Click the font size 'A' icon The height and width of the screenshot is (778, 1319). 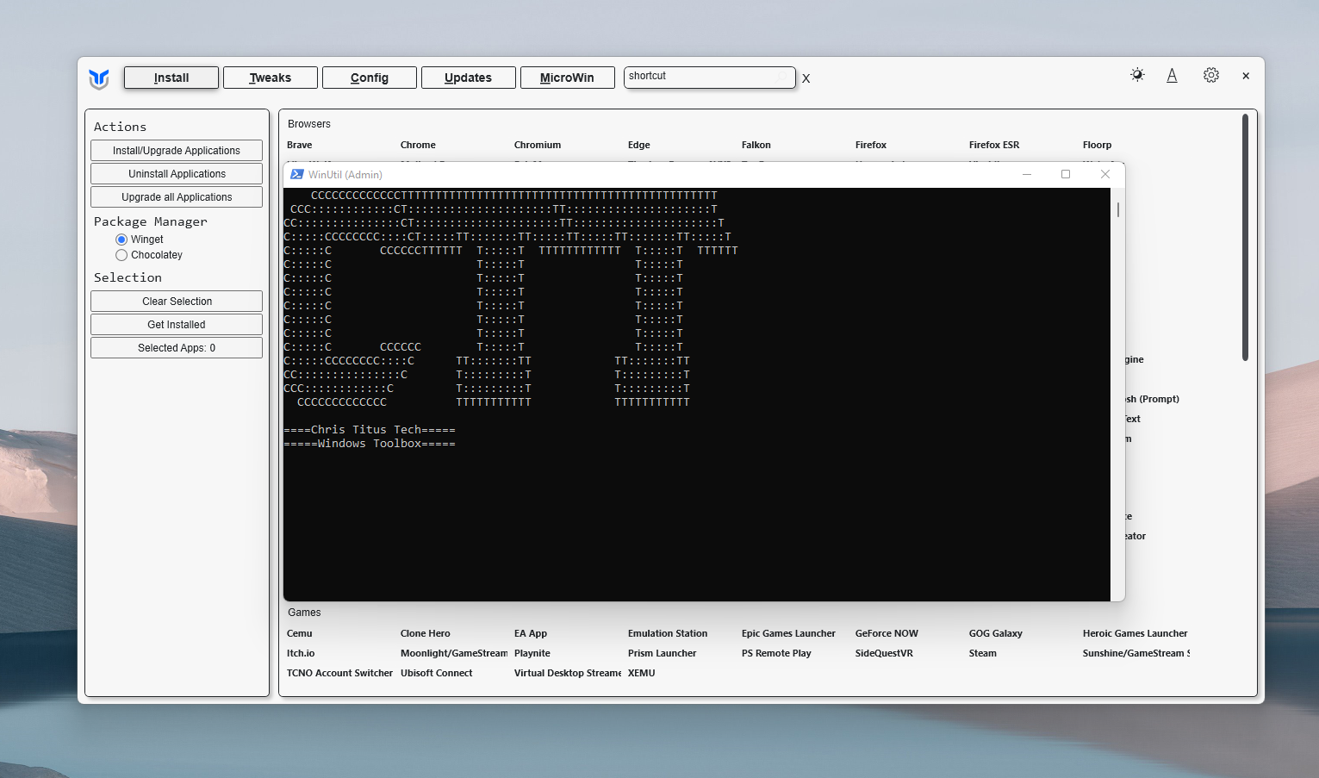1172,75
